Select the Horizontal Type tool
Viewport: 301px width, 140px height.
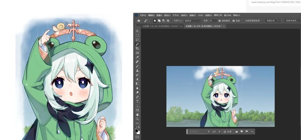pyautogui.click(x=137, y=101)
